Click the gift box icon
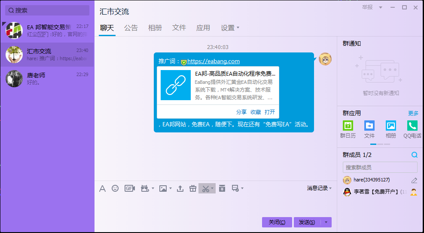 (193, 188)
